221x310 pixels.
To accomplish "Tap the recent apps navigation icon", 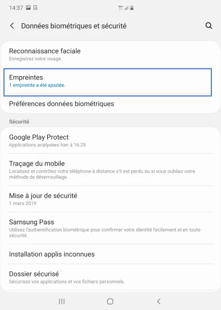I will pyautogui.click(x=62, y=301).
